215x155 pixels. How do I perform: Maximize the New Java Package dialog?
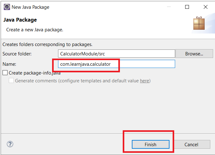point(187,7)
